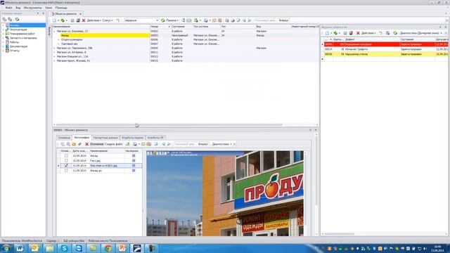The image size is (450, 253).
Task: Click green refresh icon before Диагностика in defects journal
Action: 395,33
